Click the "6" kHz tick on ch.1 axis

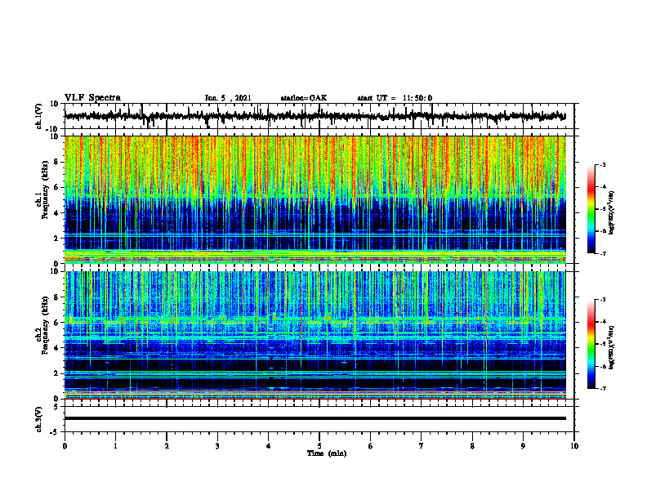tap(56, 187)
